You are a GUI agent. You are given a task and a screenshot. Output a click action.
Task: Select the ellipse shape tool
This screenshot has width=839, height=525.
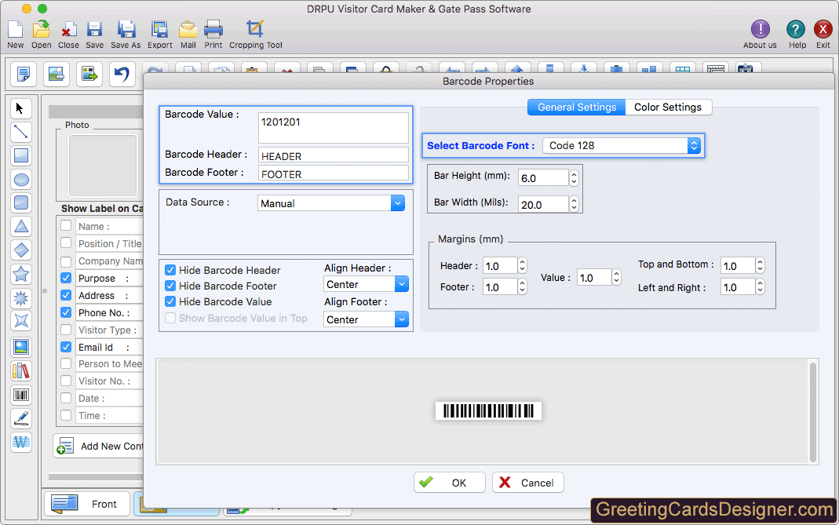(21, 179)
